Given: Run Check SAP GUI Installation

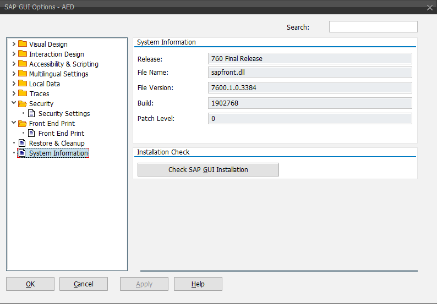Looking at the screenshot, I should click(208, 169).
